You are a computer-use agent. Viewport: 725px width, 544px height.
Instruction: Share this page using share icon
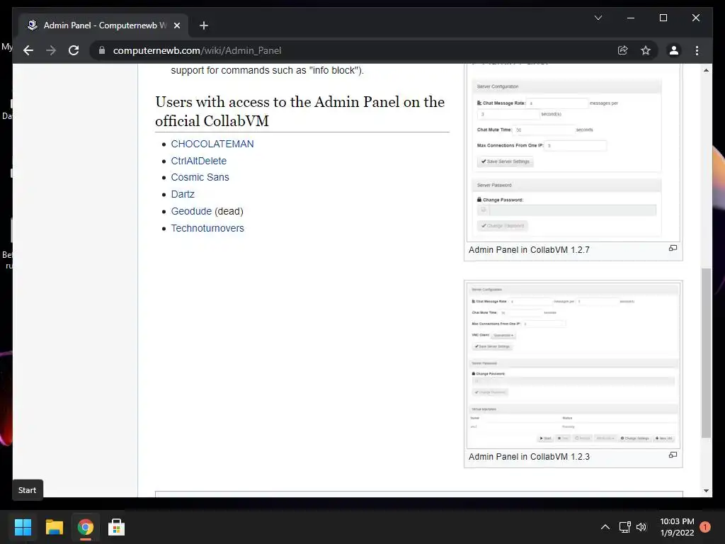pos(623,50)
